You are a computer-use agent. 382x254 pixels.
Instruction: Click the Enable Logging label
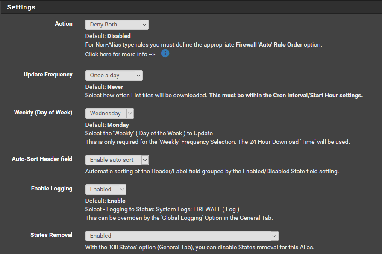(52, 188)
